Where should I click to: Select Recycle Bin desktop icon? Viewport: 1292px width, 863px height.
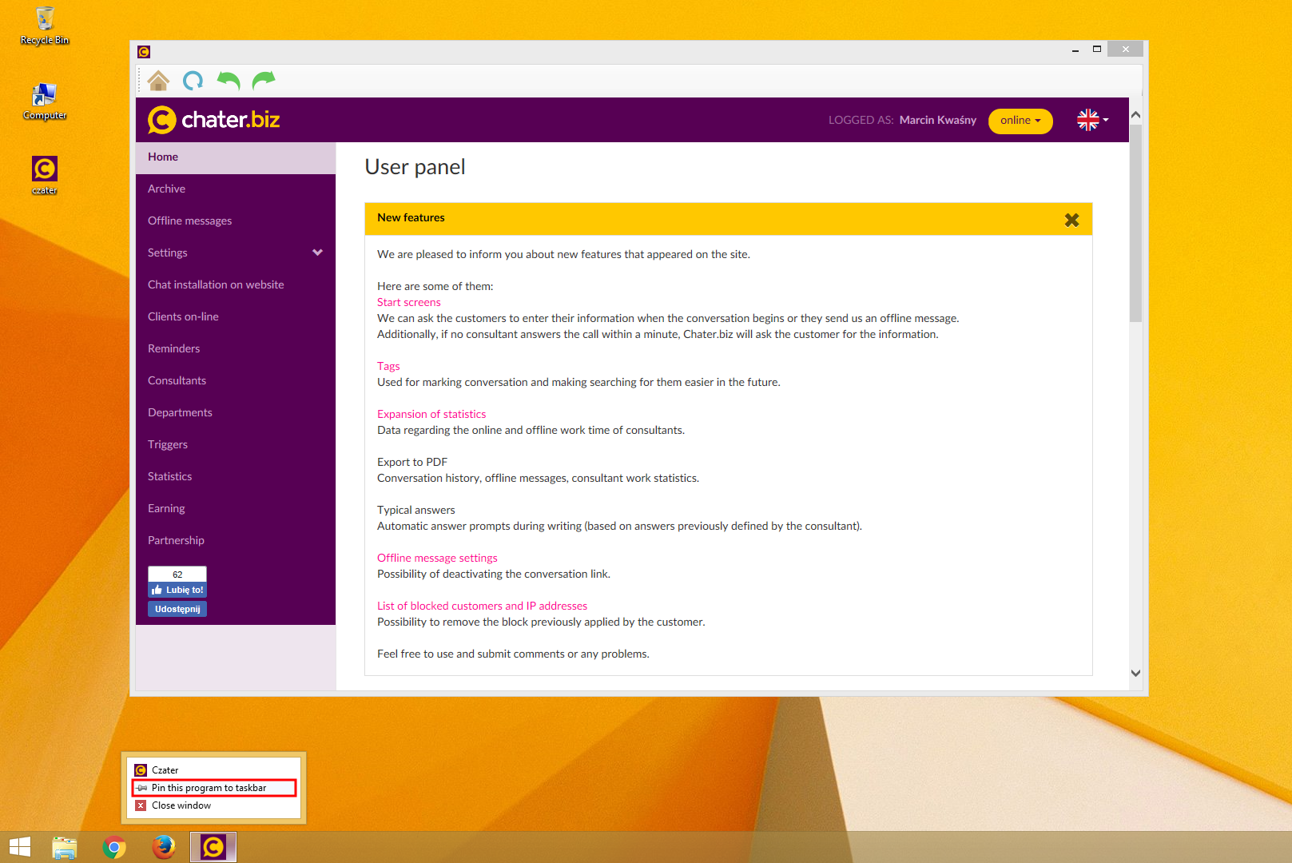click(x=45, y=26)
